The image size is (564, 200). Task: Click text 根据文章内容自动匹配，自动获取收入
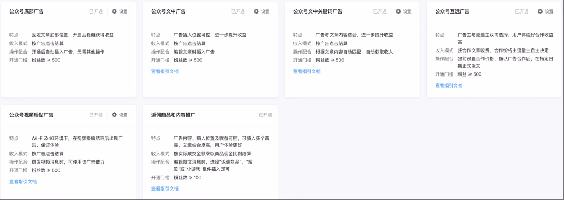point(354,52)
